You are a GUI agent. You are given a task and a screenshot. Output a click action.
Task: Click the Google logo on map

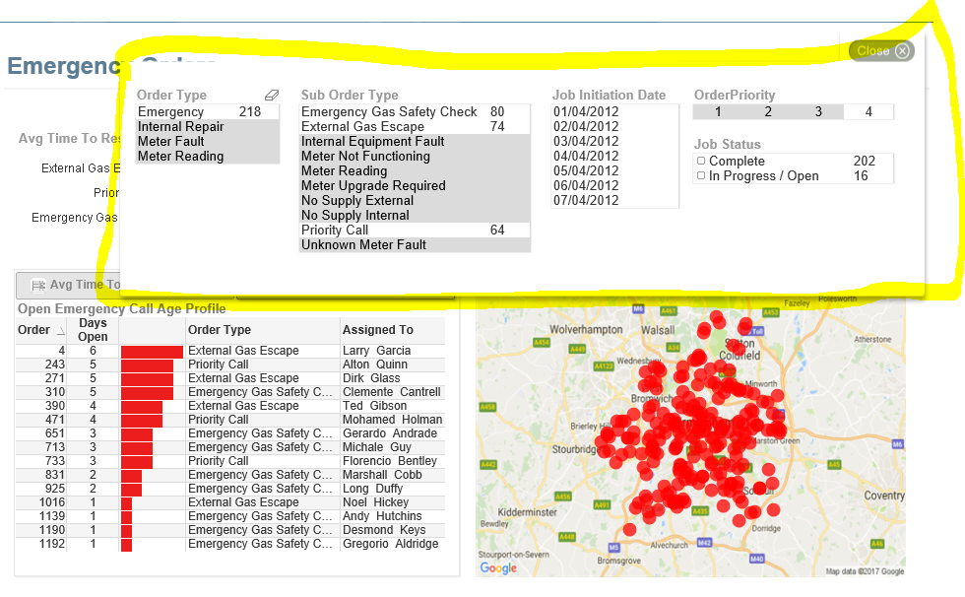click(498, 568)
